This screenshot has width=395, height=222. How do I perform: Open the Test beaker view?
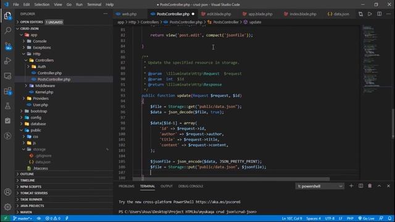[x=7, y=106]
